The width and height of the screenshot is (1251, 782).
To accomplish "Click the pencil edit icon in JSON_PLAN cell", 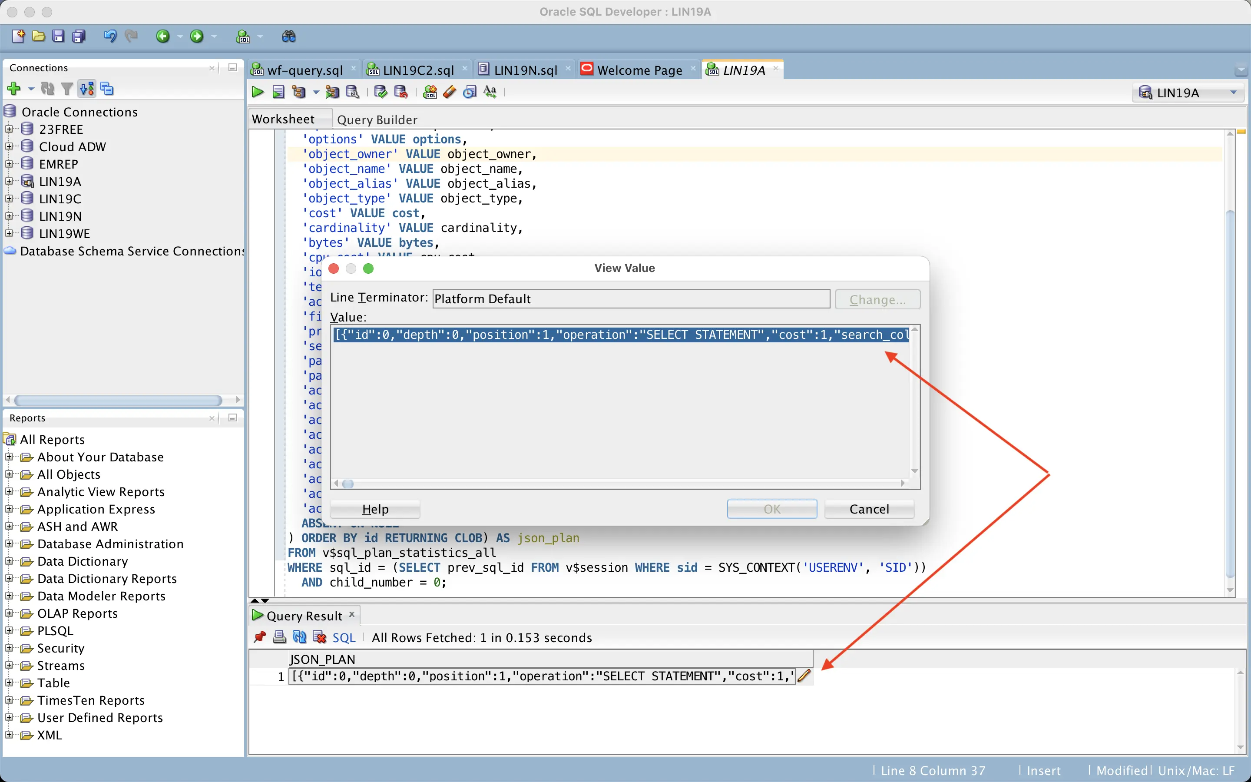I will click(804, 676).
